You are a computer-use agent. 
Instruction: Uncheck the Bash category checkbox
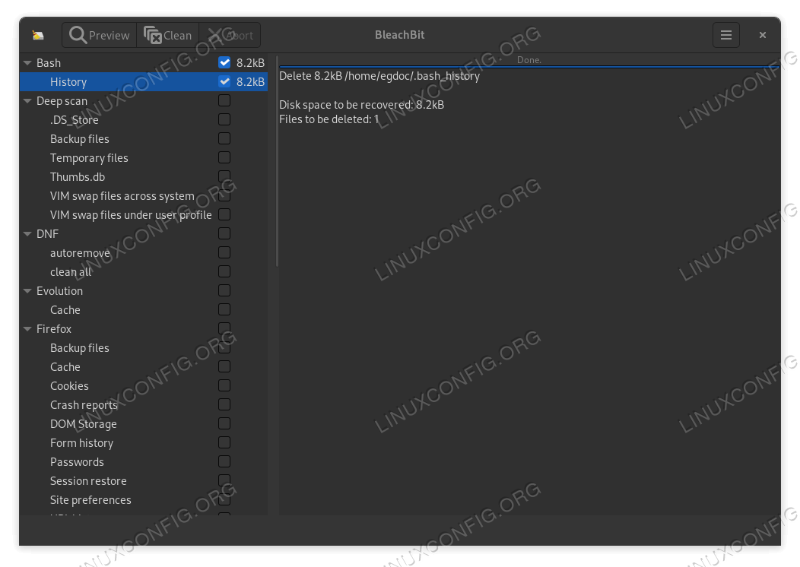pyautogui.click(x=224, y=62)
